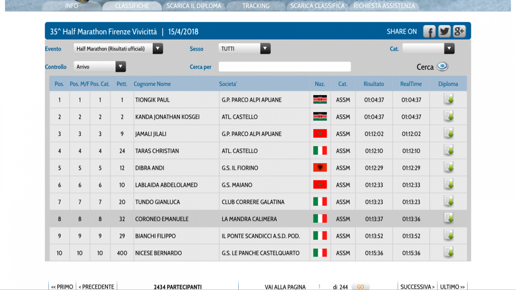Viewport: 516px width, 290px height.
Task: Click the Cognome Nome column header
Action: pos(152,84)
